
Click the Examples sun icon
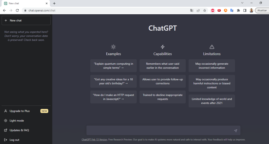(x=113, y=47)
